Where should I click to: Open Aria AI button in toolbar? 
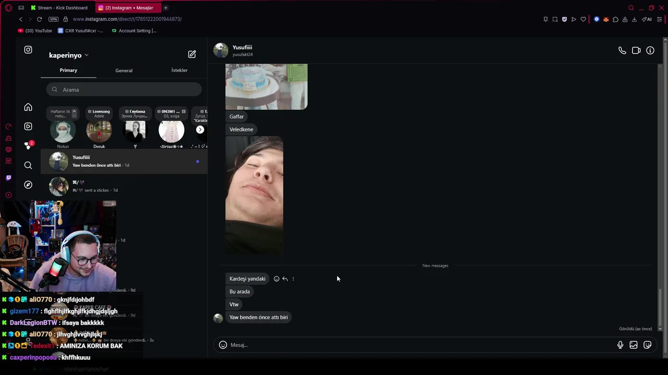pos(647,19)
